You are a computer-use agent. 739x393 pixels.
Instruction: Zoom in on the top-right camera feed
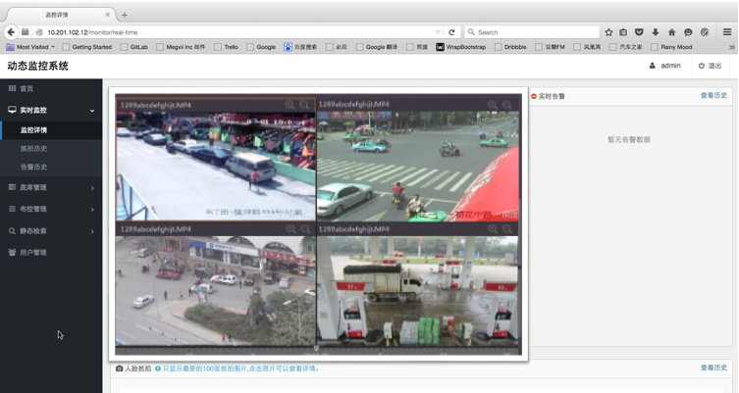click(x=492, y=105)
